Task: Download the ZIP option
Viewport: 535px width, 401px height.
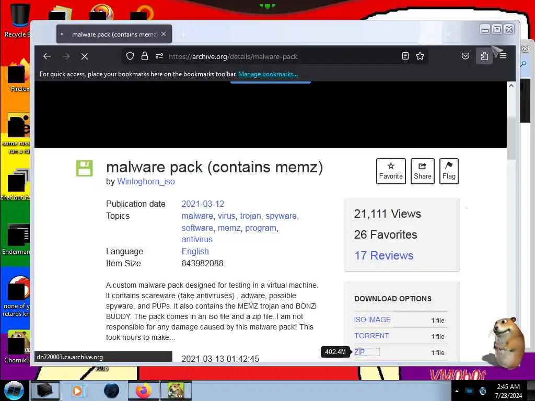Action: pyautogui.click(x=359, y=352)
